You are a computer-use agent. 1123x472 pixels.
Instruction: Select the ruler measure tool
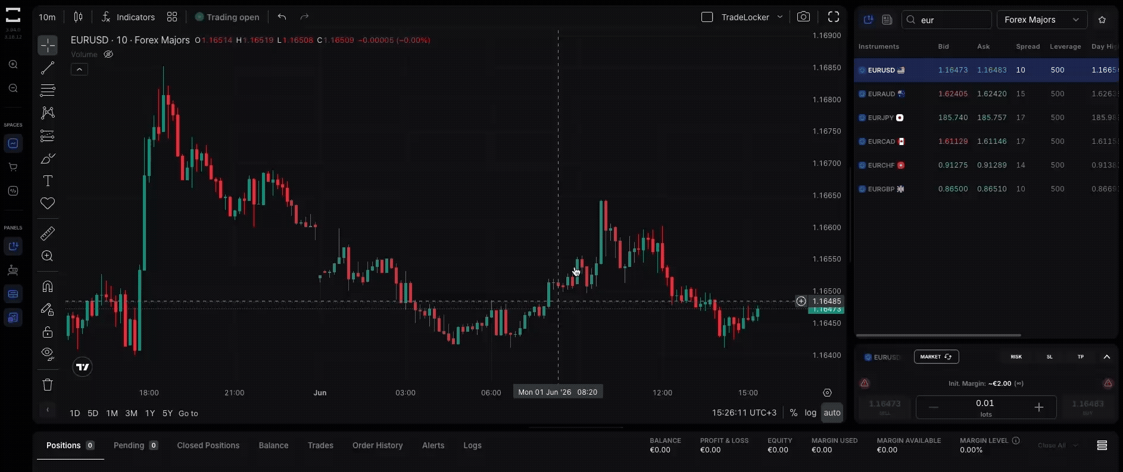pyautogui.click(x=48, y=234)
